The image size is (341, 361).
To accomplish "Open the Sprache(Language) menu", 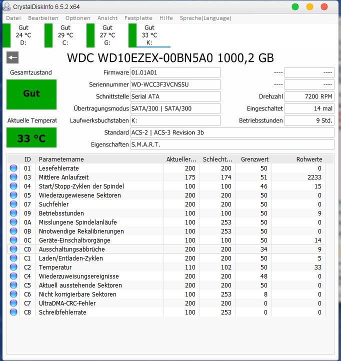I will click(x=205, y=18).
